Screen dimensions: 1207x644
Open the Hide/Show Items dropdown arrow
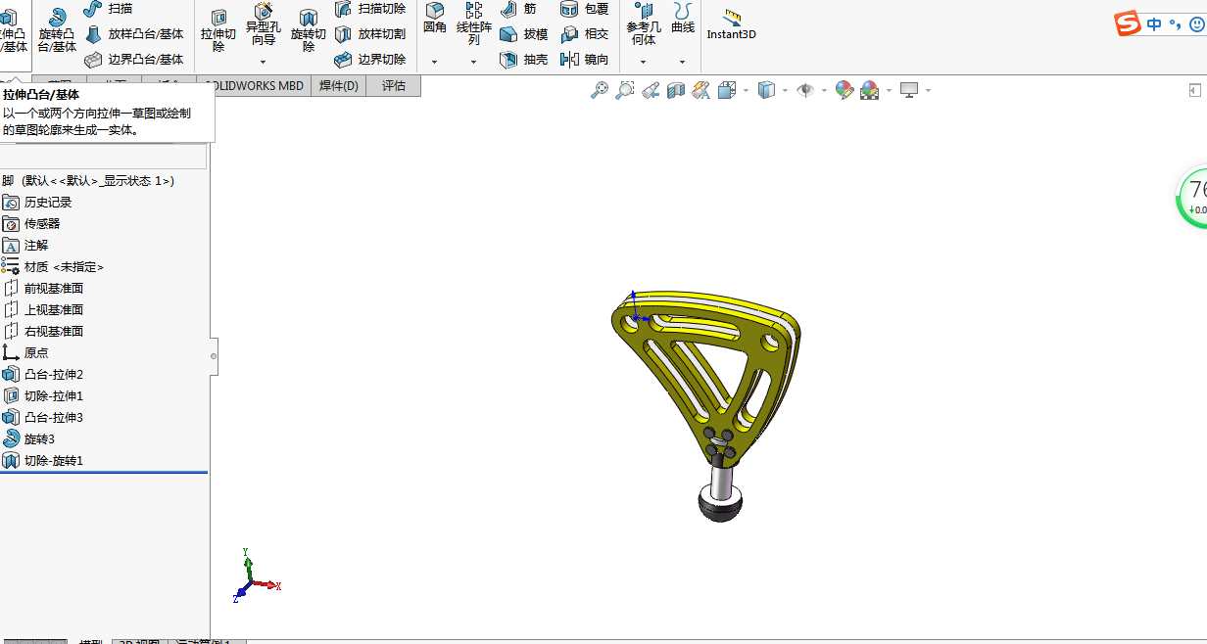click(825, 91)
